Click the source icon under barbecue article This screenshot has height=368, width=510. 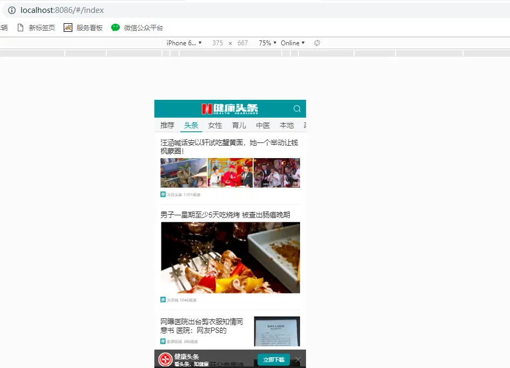pyautogui.click(x=163, y=299)
